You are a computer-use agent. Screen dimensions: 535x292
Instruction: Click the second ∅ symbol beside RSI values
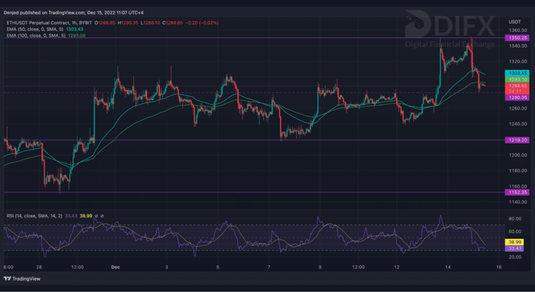(x=102, y=216)
